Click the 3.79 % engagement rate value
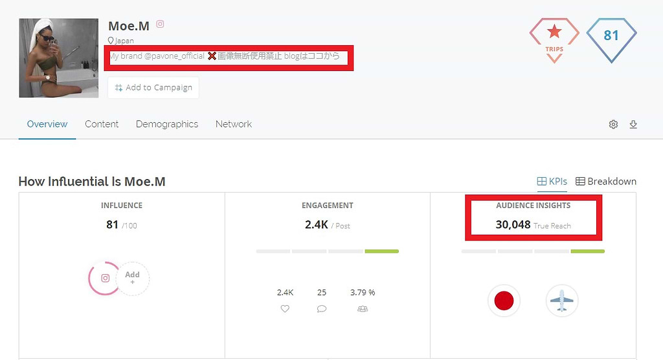 [x=363, y=293]
